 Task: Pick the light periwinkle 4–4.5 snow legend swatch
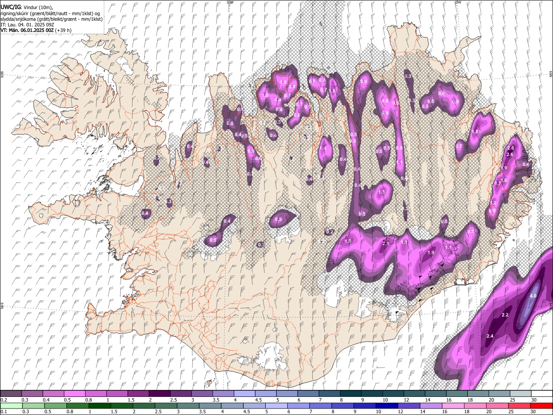(245, 394)
